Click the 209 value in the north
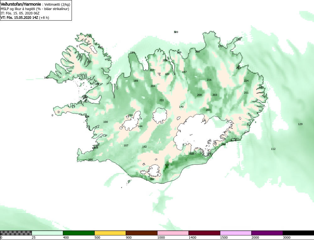 (165, 61)
